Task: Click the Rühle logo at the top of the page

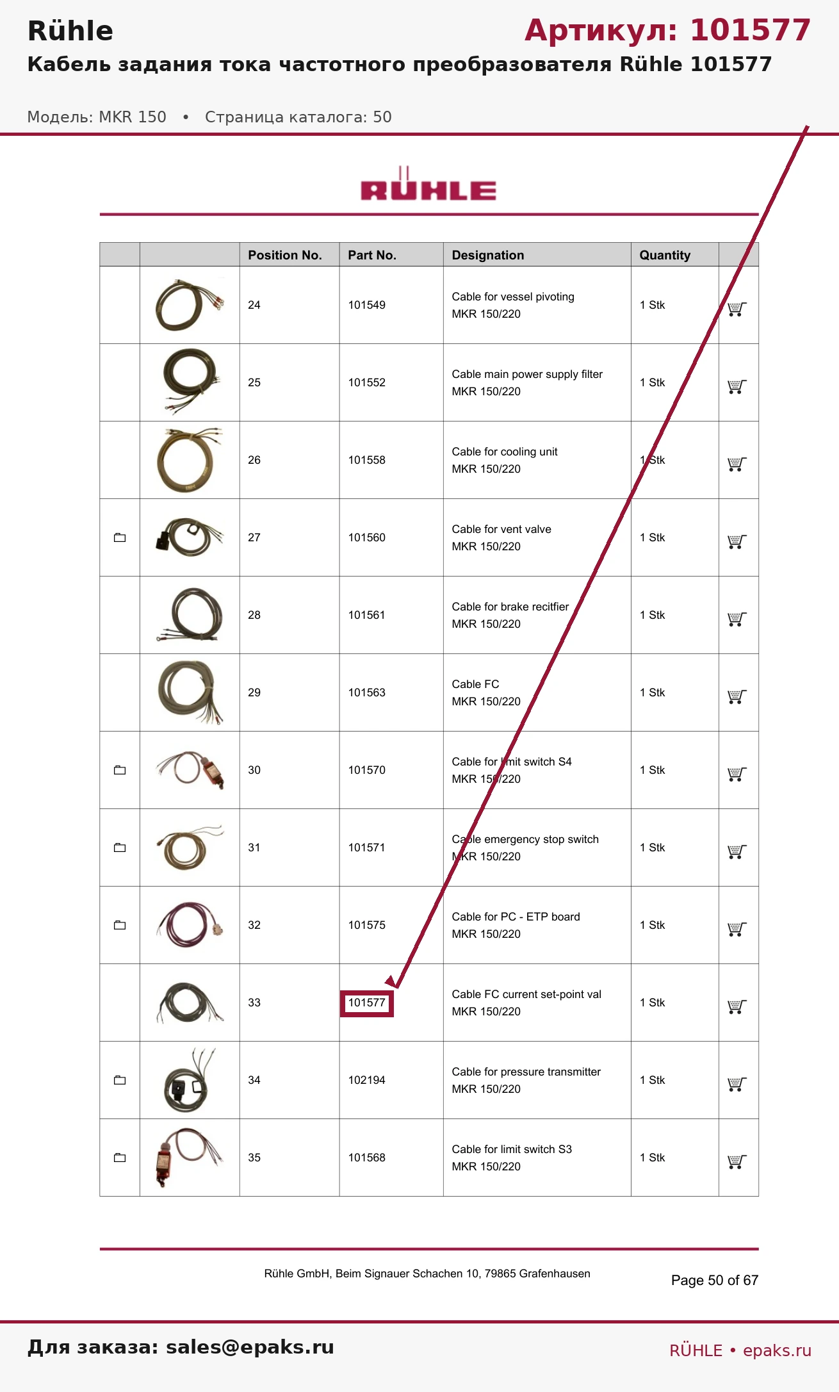Action: point(428,184)
